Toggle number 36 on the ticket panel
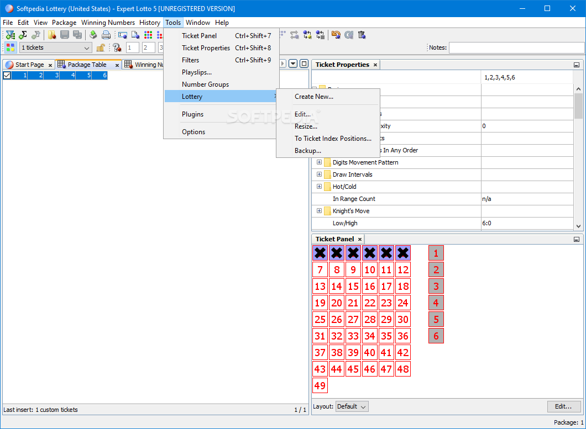Viewport: 586px width, 429px height. point(403,336)
